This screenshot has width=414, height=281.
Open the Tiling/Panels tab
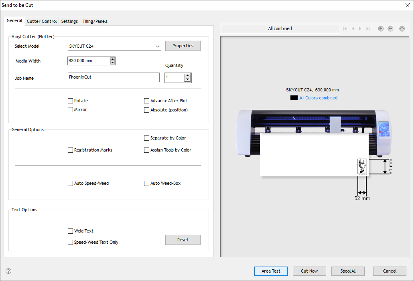[95, 21]
